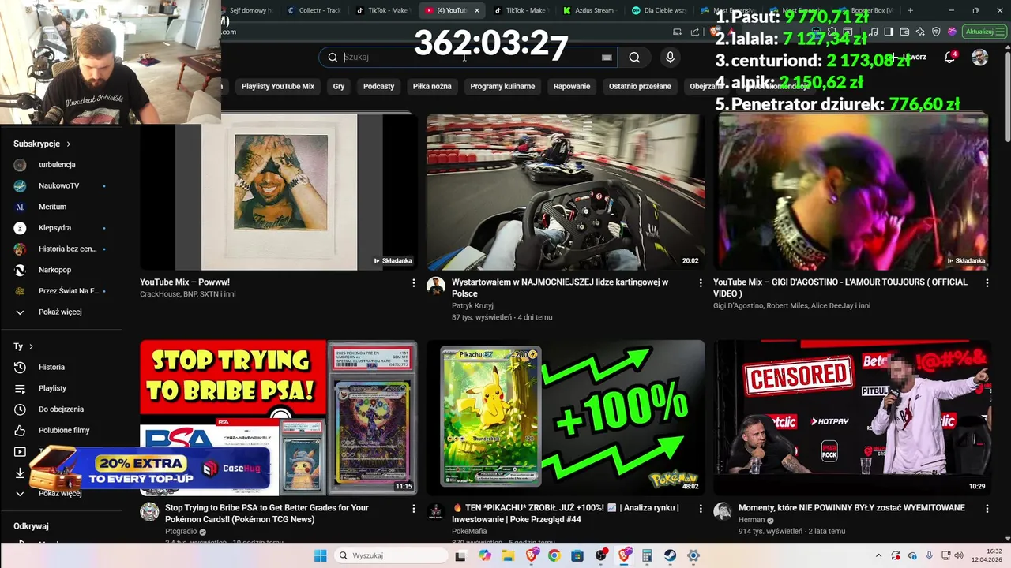Viewport: 1011px width, 568px height.
Task: Expand Subskrypcje list with Pokaż więcej
Action: tap(61, 312)
